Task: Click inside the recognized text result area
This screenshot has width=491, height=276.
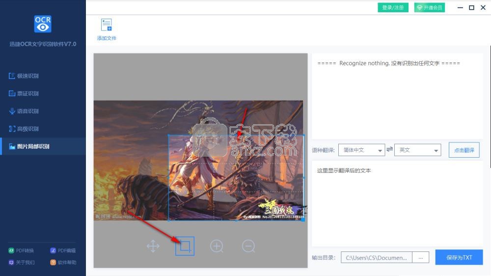Action: (x=397, y=96)
